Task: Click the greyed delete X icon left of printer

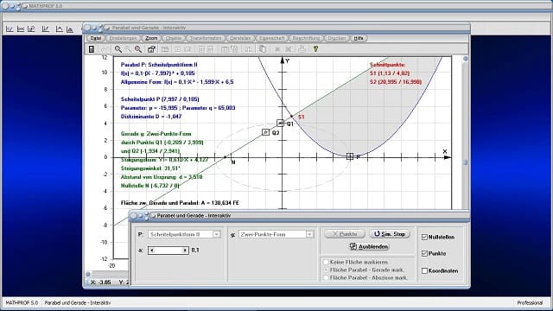Action: tap(288, 49)
